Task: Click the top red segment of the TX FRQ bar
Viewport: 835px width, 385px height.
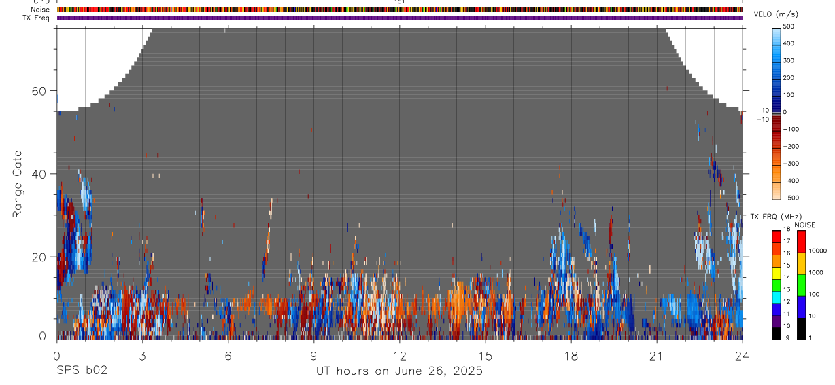Action: (x=777, y=237)
